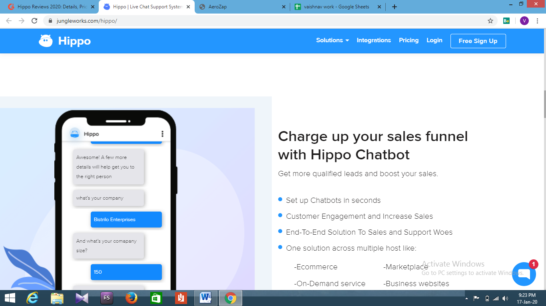Close the AeroZap tab

pyautogui.click(x=284, y=7)
